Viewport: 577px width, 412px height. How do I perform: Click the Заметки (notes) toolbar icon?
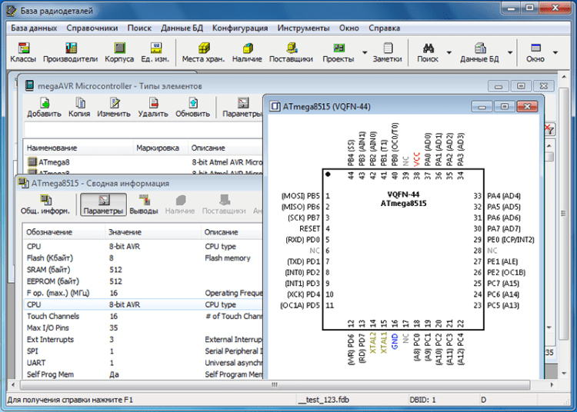tap(387, 52)
